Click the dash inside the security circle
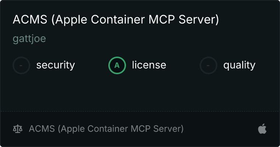Image resolution: width=280 pixels, height=147 pixels. pos(21,65)
